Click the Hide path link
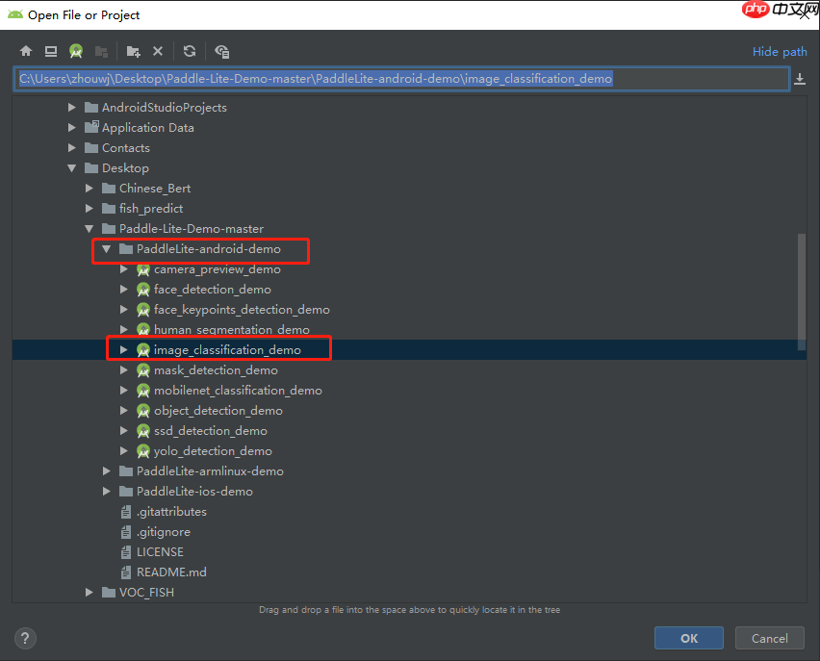Screen dimensions: 820x661 tap(780, 52)
